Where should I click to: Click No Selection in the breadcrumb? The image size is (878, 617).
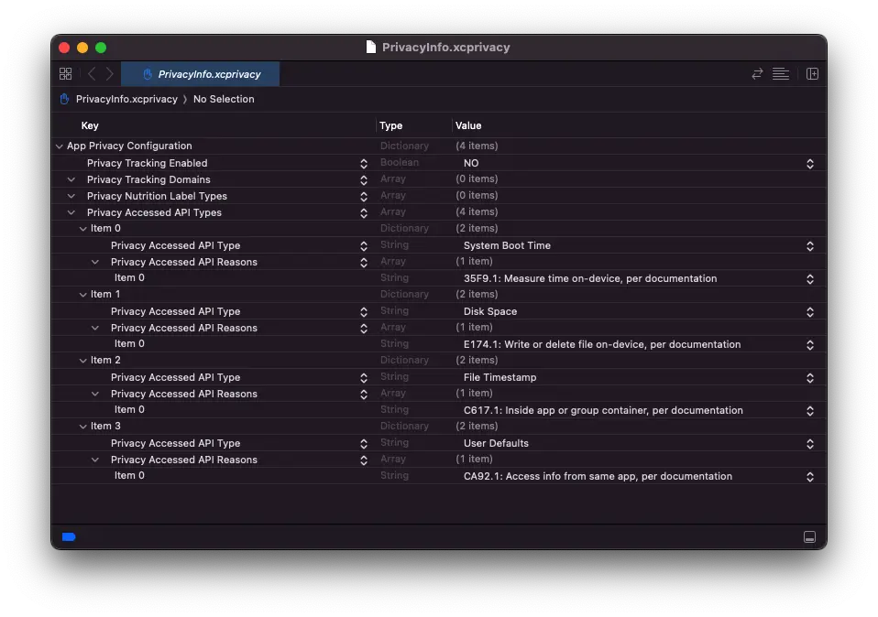[224, 99]
